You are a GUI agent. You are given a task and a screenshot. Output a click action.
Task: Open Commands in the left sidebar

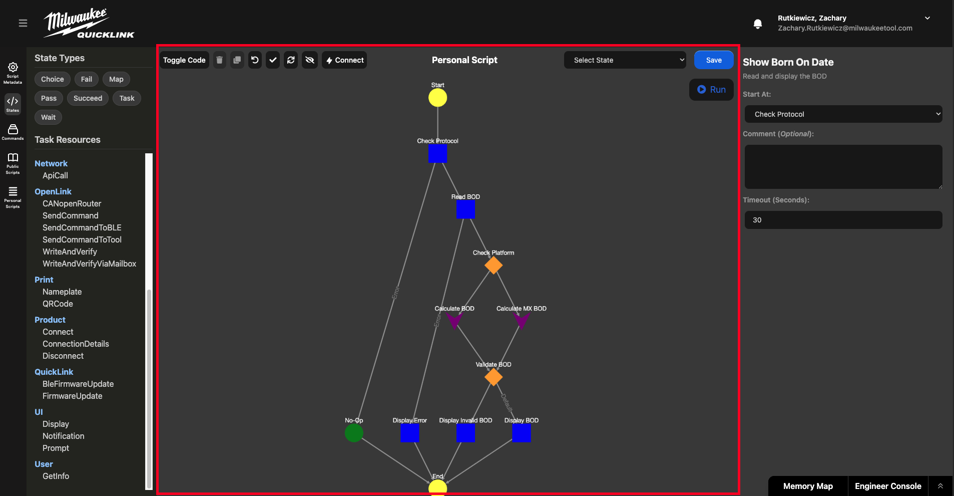pos(13,132)
